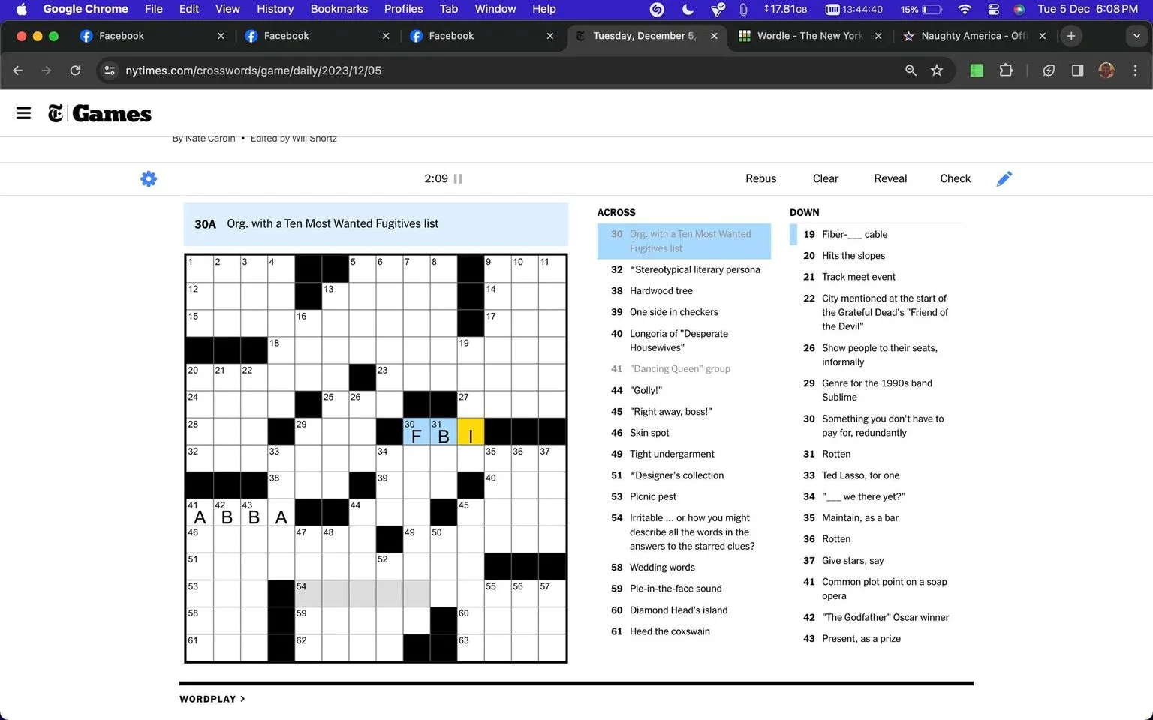Pause the puzzle timer

click(x=458, y=179)
